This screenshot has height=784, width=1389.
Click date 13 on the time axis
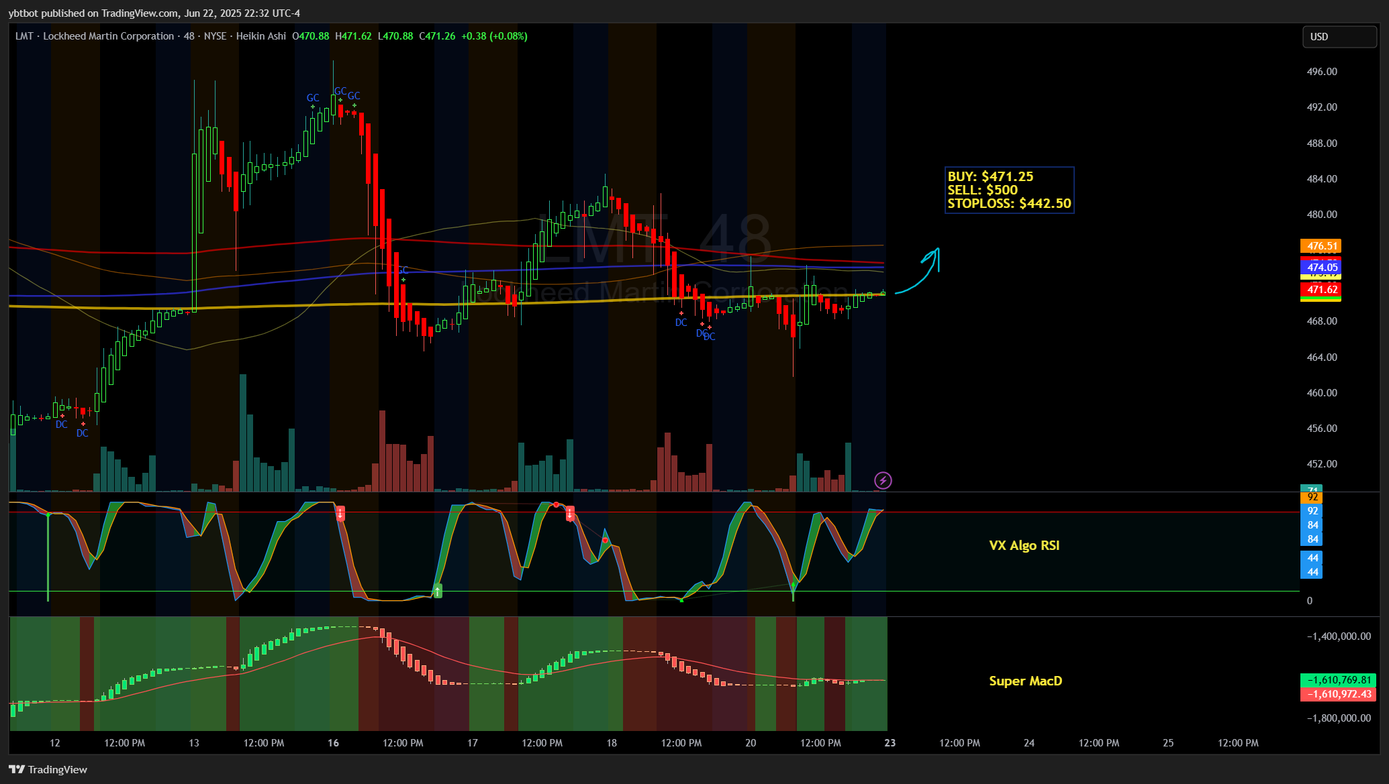[194, 743]
